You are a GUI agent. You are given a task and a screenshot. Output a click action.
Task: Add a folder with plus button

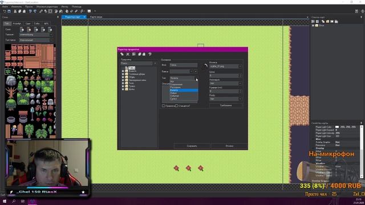(196, 72)
